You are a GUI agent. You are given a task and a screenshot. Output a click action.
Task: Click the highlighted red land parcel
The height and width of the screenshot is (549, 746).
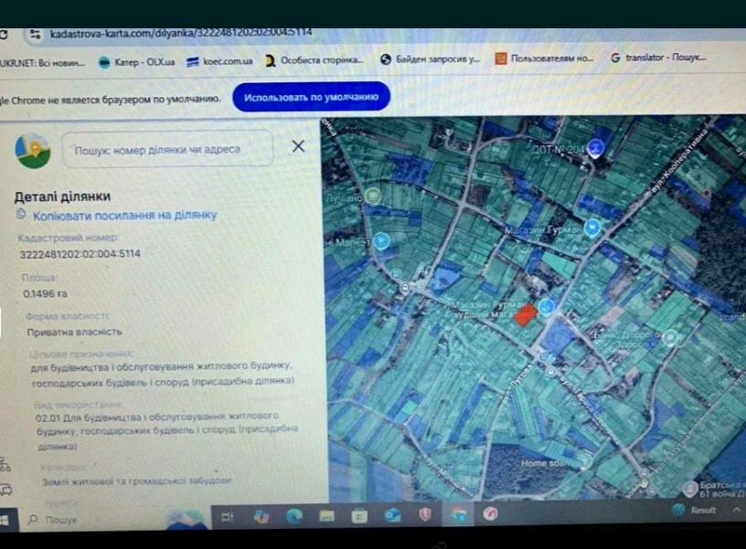(525, 314)
